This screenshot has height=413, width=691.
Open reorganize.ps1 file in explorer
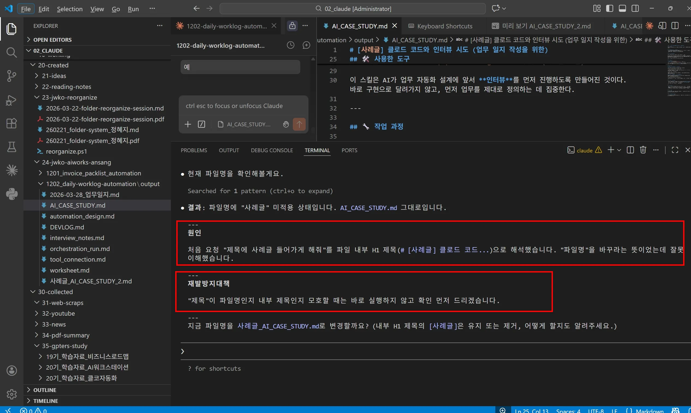pyautogui.click(x=97, y=151)
